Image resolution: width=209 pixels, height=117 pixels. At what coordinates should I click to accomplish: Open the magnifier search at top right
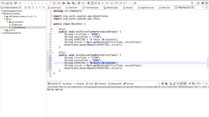[192, 3]
